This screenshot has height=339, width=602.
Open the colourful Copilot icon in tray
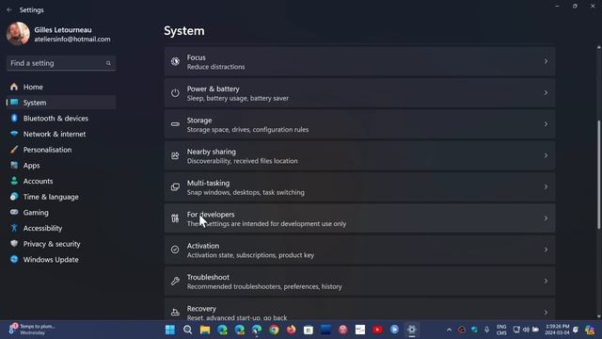coord(590,330)
